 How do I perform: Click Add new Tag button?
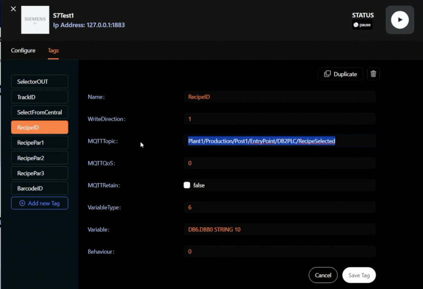pos(40,203)
